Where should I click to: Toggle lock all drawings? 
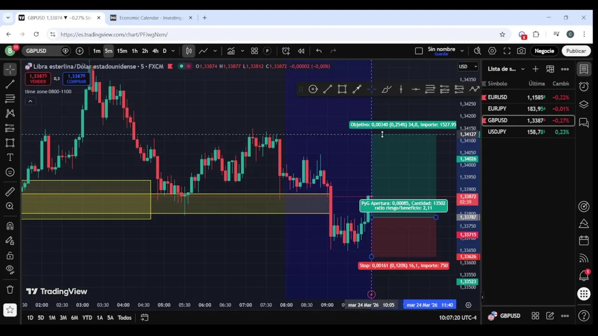[x=10, y=256]
